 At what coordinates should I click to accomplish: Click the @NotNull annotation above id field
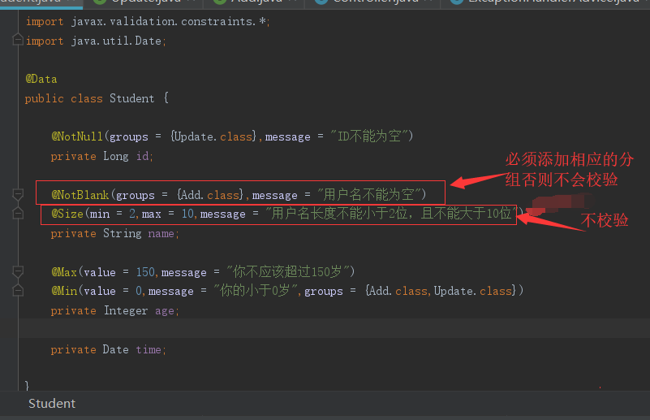pyautogui.click(x=78, y=136)
